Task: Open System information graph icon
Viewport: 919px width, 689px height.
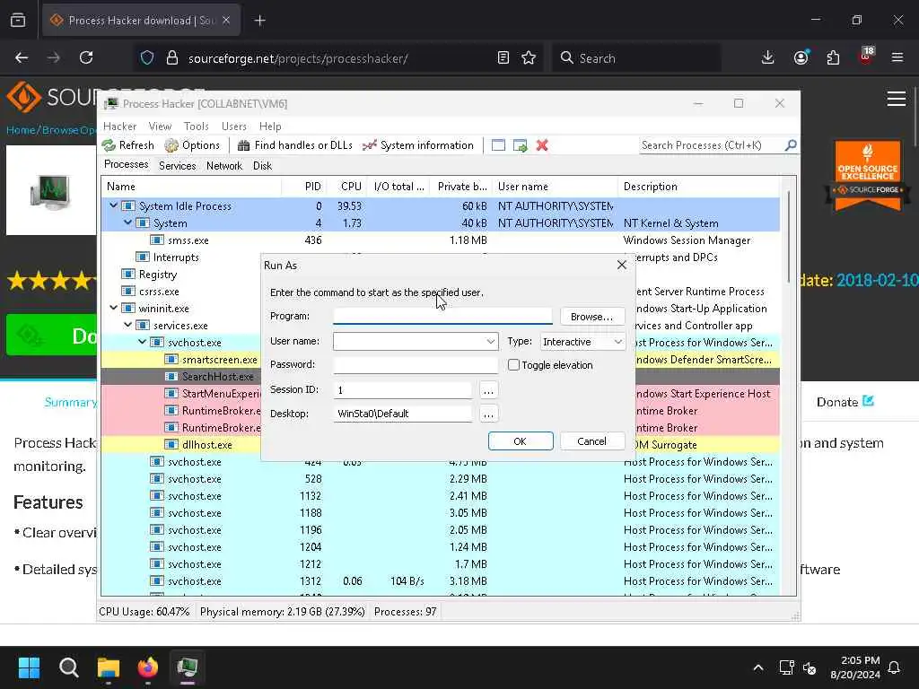Action: point(369,145)
